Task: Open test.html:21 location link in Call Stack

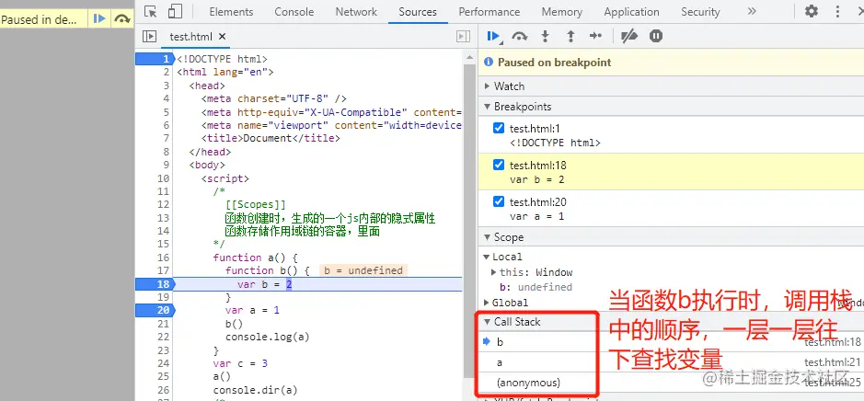Action: pos(832,362)
